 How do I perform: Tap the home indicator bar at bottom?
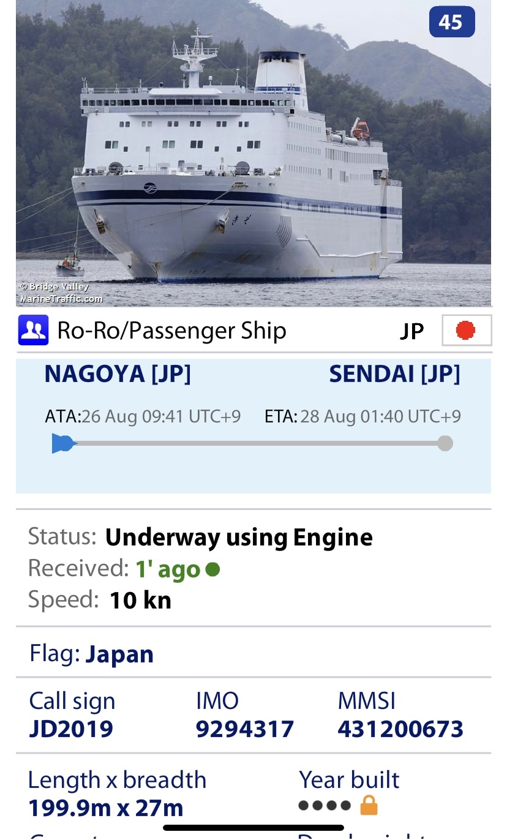(x=254, y=828)
